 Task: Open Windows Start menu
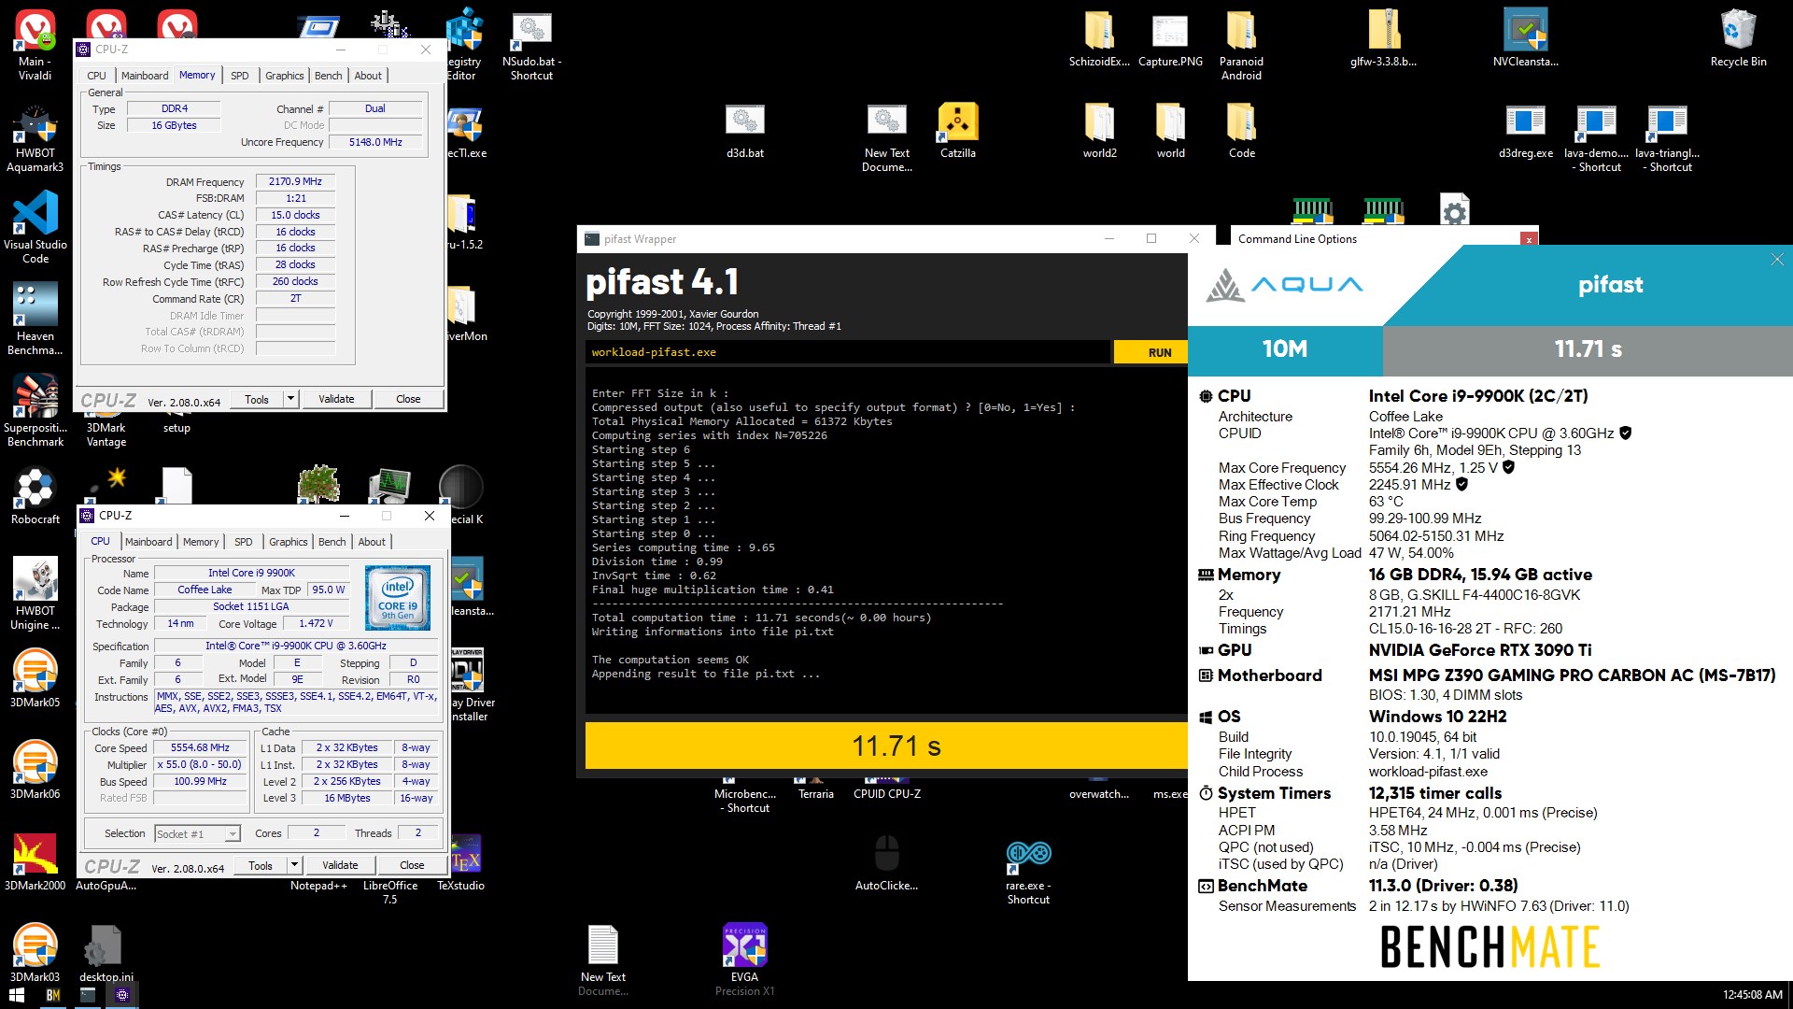pos(16,995)
